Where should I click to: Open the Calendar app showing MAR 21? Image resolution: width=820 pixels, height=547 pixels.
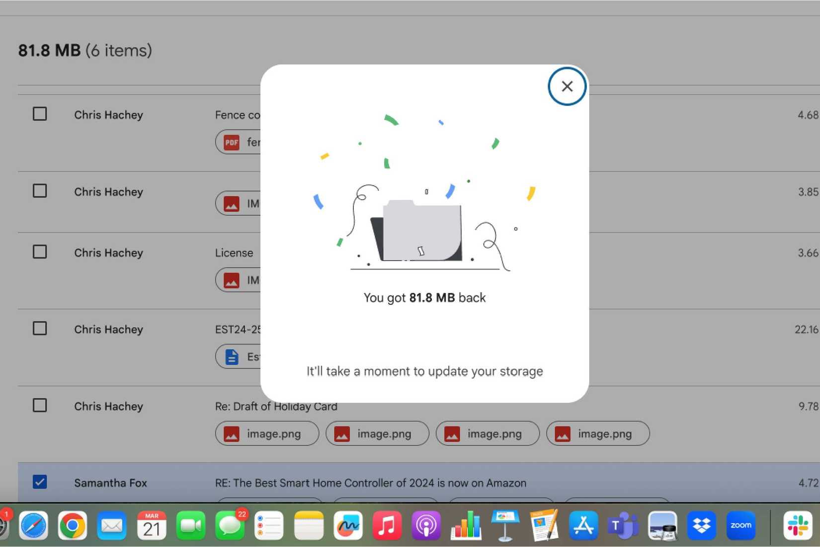tap(152, 526)
